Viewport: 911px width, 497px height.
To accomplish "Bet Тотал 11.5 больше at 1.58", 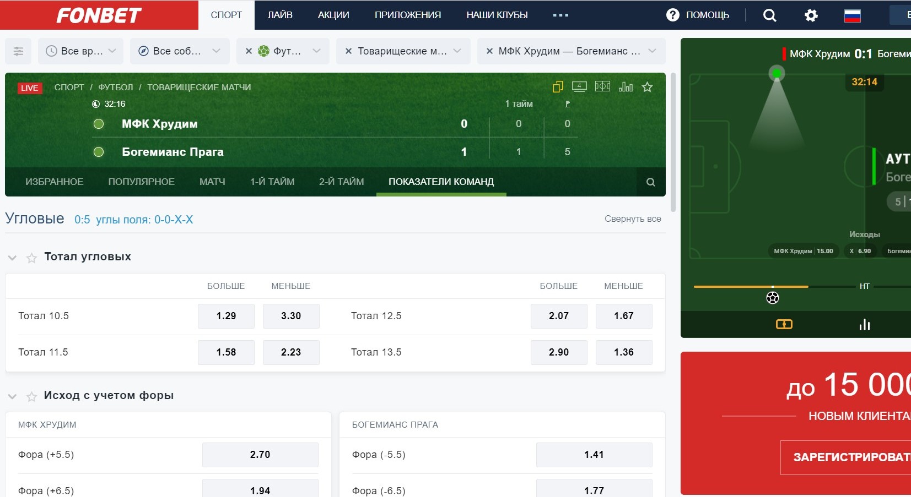I will pos(226,352).
